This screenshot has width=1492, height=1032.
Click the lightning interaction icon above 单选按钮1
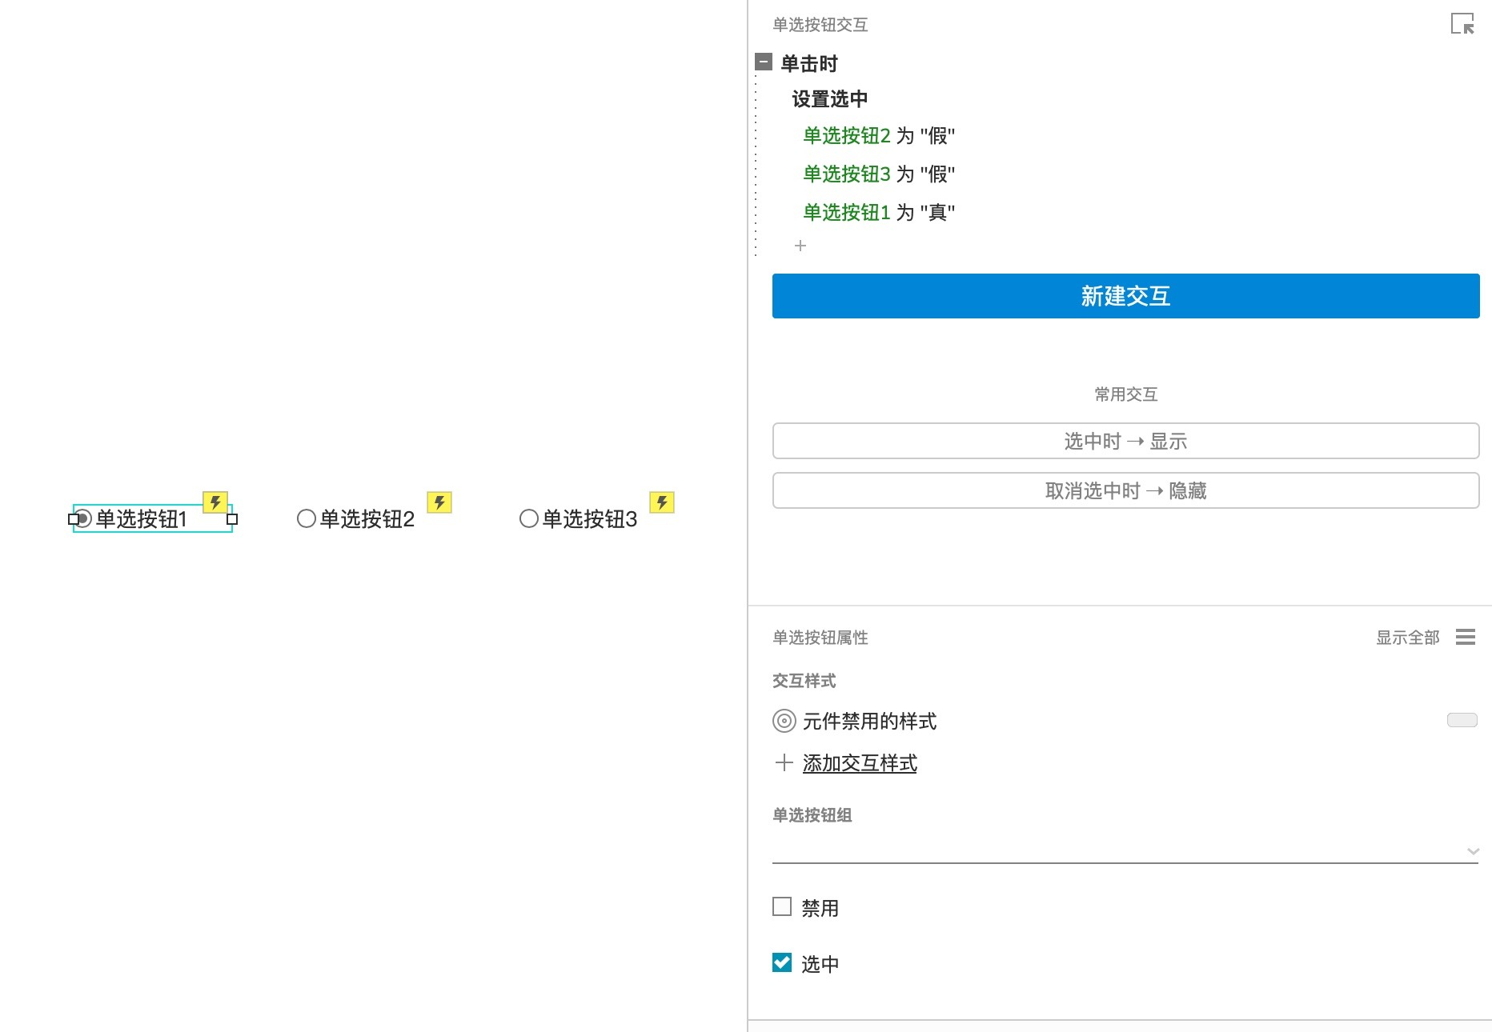(215, 502)
